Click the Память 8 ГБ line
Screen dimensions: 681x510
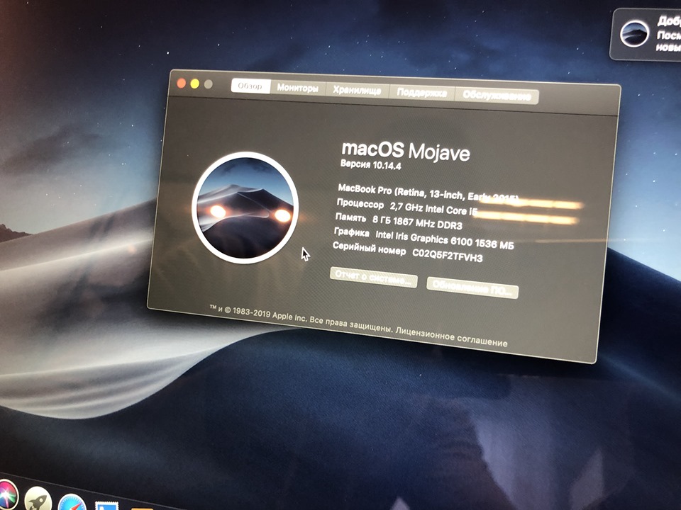[x=399, y=221]
